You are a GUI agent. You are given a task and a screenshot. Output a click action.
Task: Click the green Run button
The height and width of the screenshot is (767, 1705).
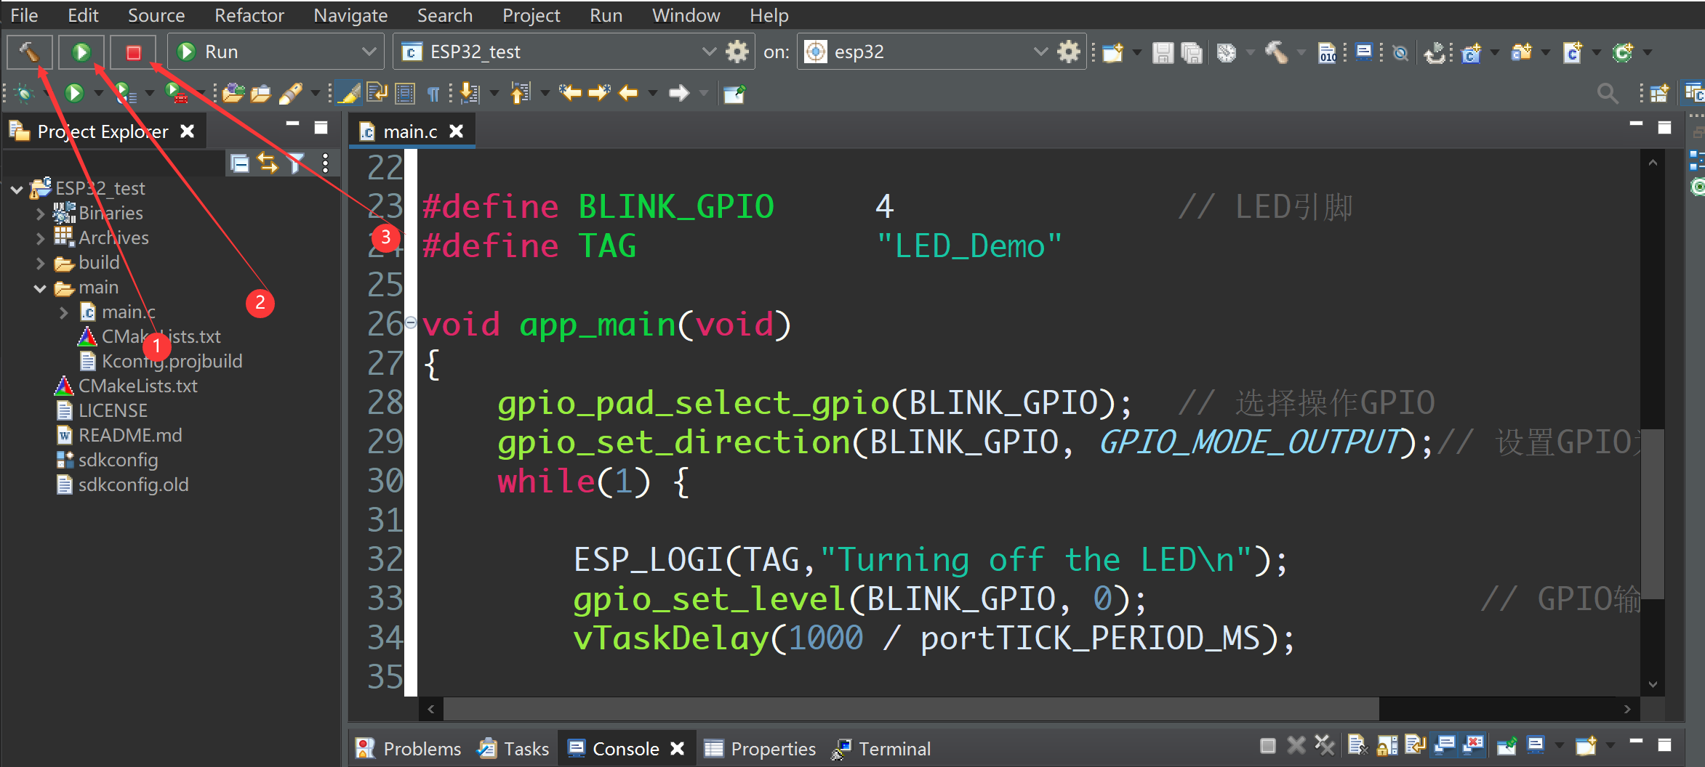pos(81,51)
